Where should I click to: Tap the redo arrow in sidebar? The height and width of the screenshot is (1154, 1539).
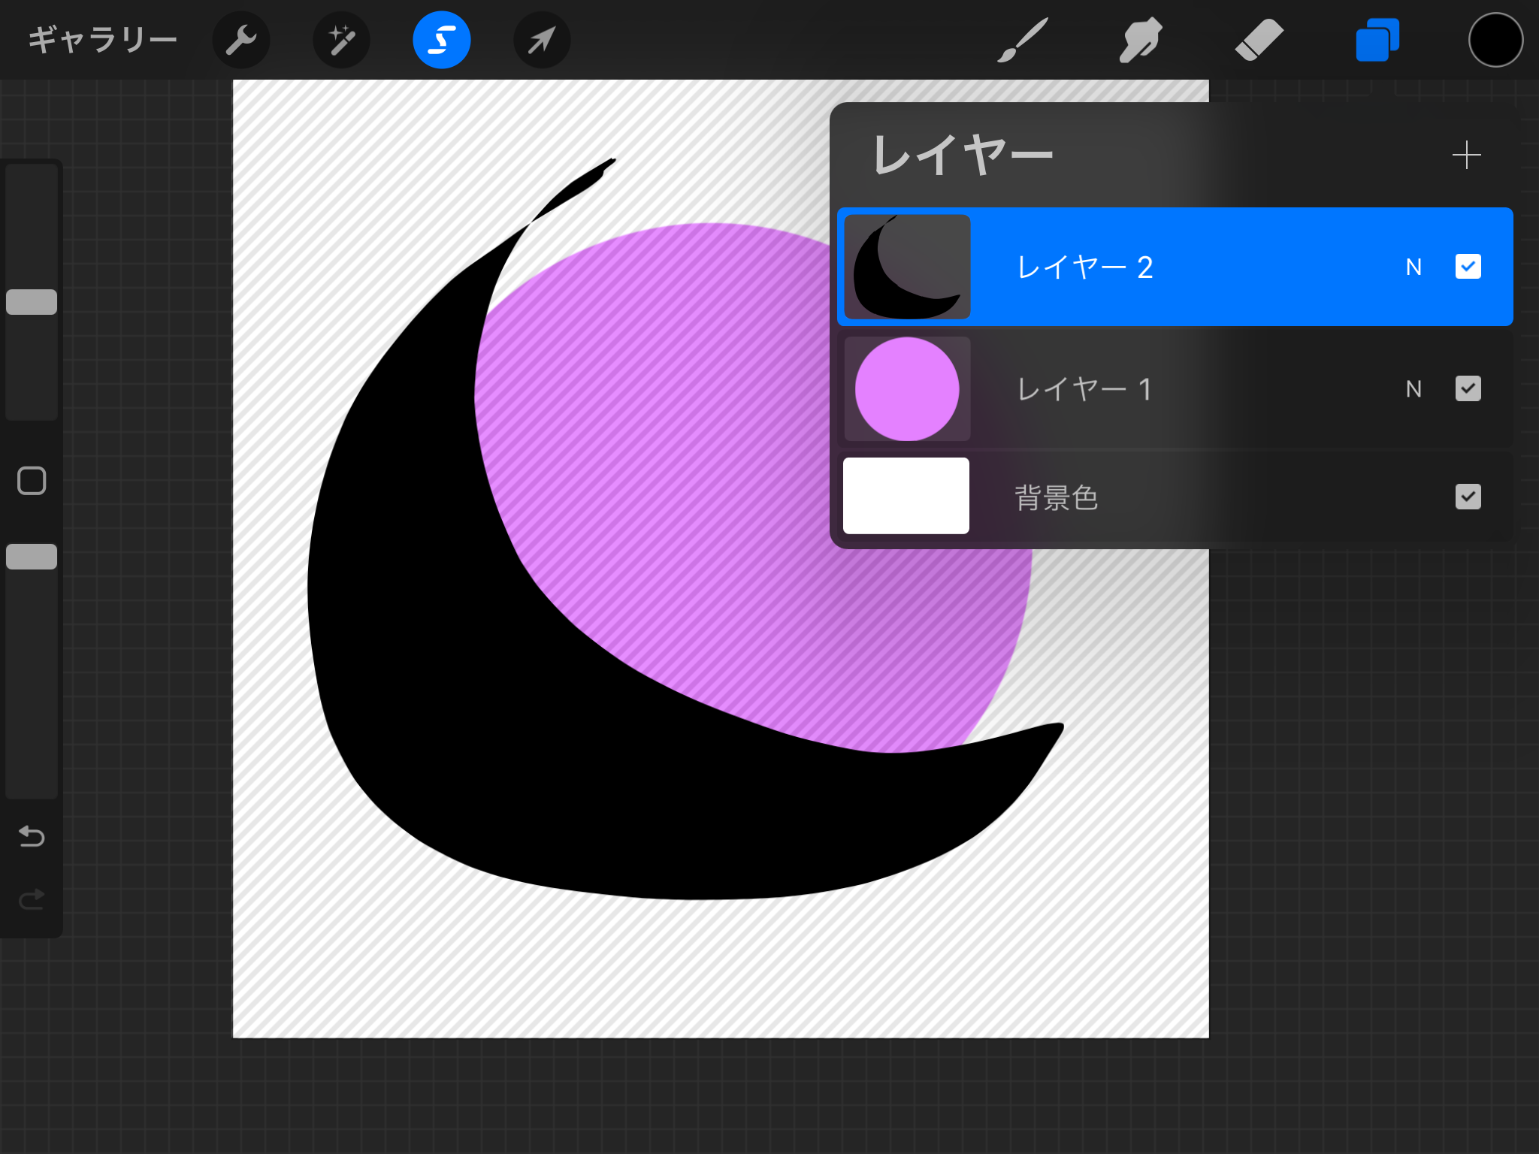31,899
